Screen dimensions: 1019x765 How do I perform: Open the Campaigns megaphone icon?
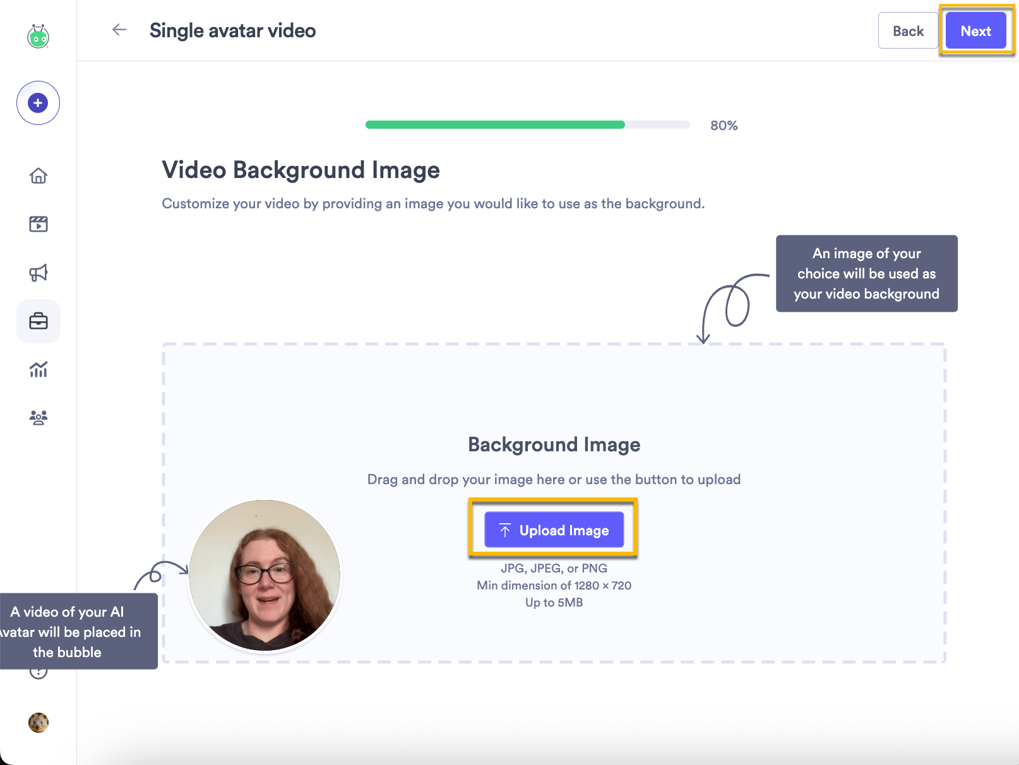click(x=38, y=273)
